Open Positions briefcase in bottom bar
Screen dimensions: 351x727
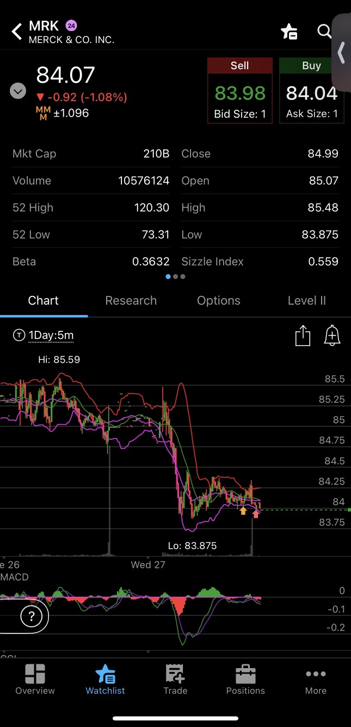(245, 679)
